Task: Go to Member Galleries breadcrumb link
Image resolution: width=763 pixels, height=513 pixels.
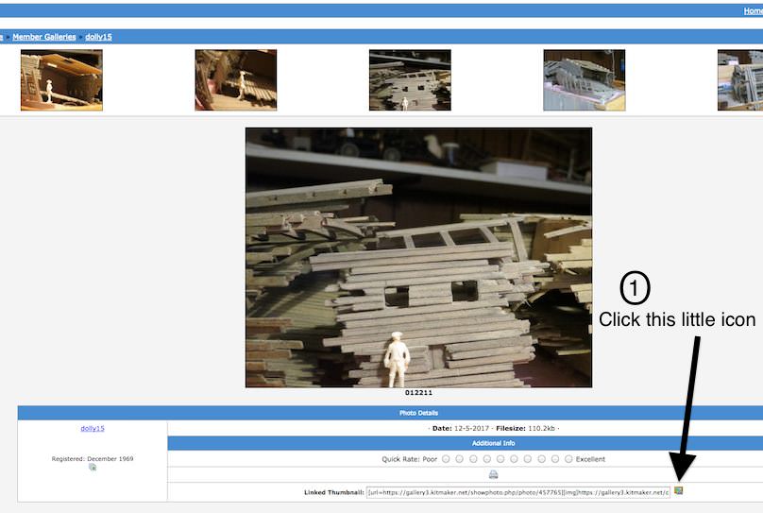Action: [x=44, y=37]
